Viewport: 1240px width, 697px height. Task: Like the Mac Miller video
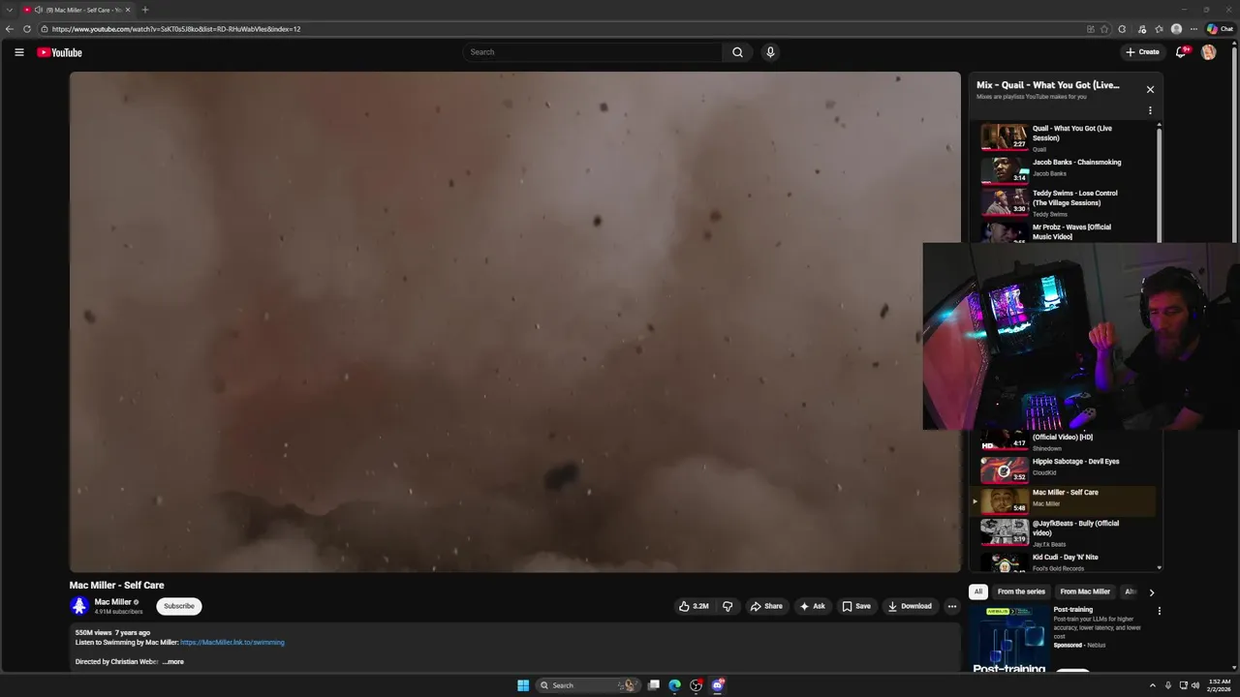pyautogui.click(x=694, y=606)
